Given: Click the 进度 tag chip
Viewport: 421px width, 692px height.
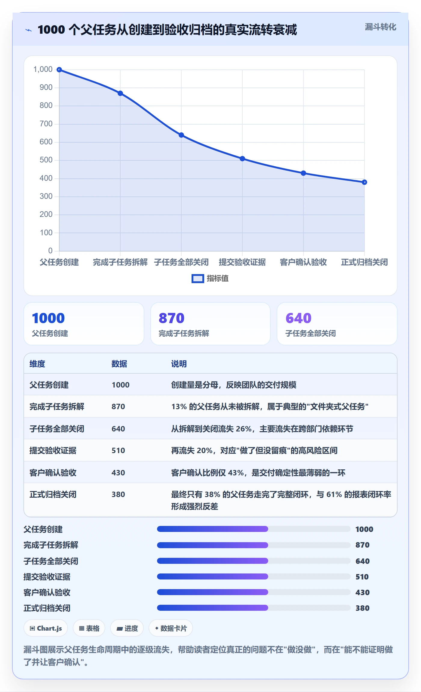Looking at the screenshot, I should pyautogui.click(x=127, y=628).
